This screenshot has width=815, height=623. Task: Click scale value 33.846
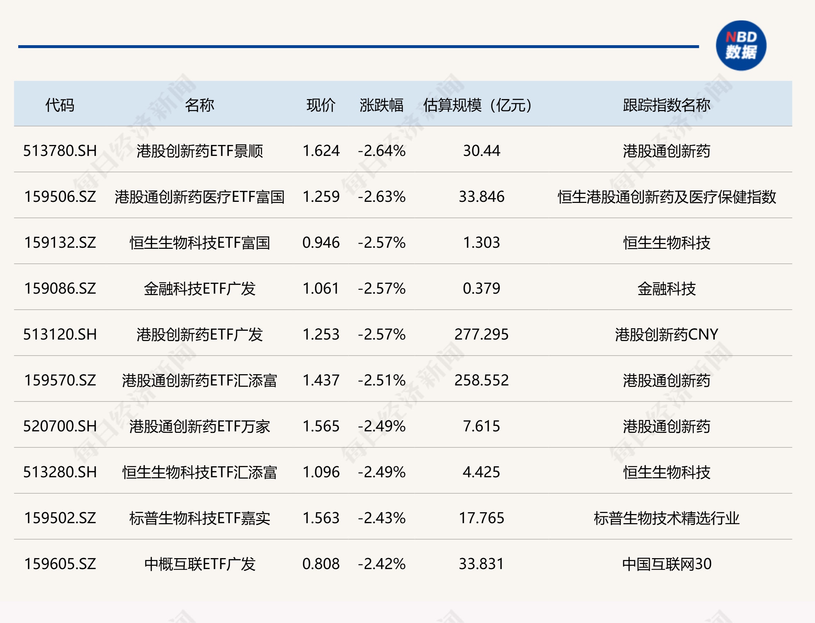(x=481, y=197)
